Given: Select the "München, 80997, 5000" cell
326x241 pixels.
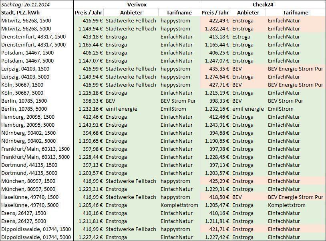Looking at the screenshot, I should (28, 189).
